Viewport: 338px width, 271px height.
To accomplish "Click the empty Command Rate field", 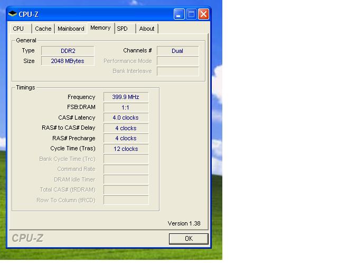I will pyautogui.click(x=126, y=169).
